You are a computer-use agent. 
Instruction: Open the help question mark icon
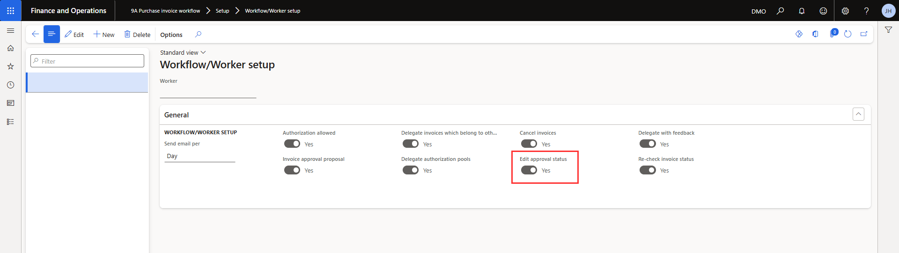[866, 11]
